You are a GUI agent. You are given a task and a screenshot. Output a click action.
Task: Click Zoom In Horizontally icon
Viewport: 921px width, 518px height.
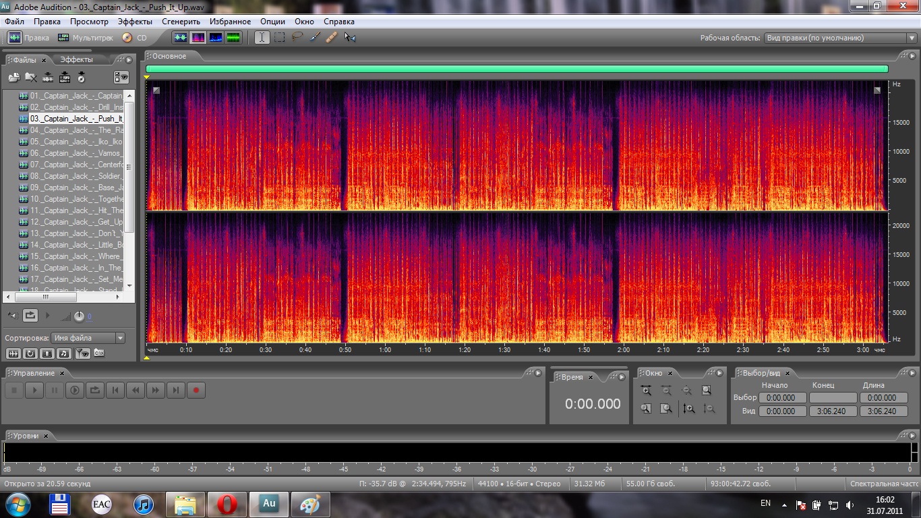coord(646,390)
